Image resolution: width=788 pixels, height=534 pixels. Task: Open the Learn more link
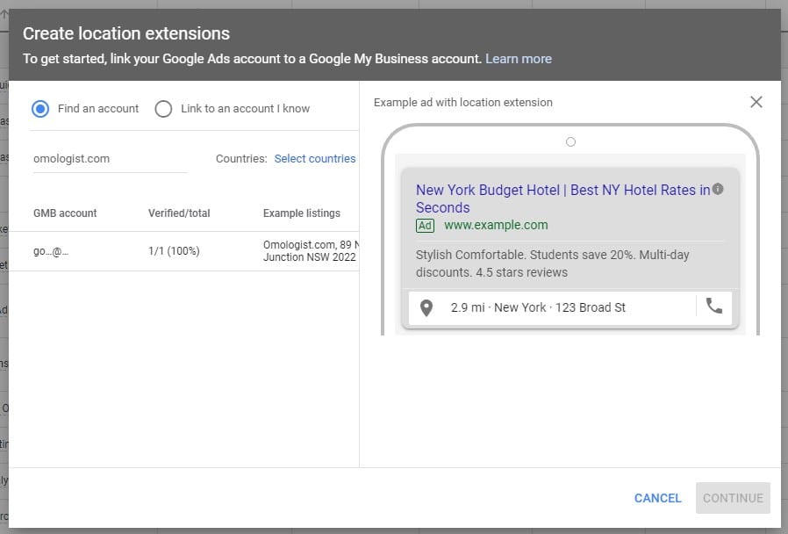[x=519, y=59]
